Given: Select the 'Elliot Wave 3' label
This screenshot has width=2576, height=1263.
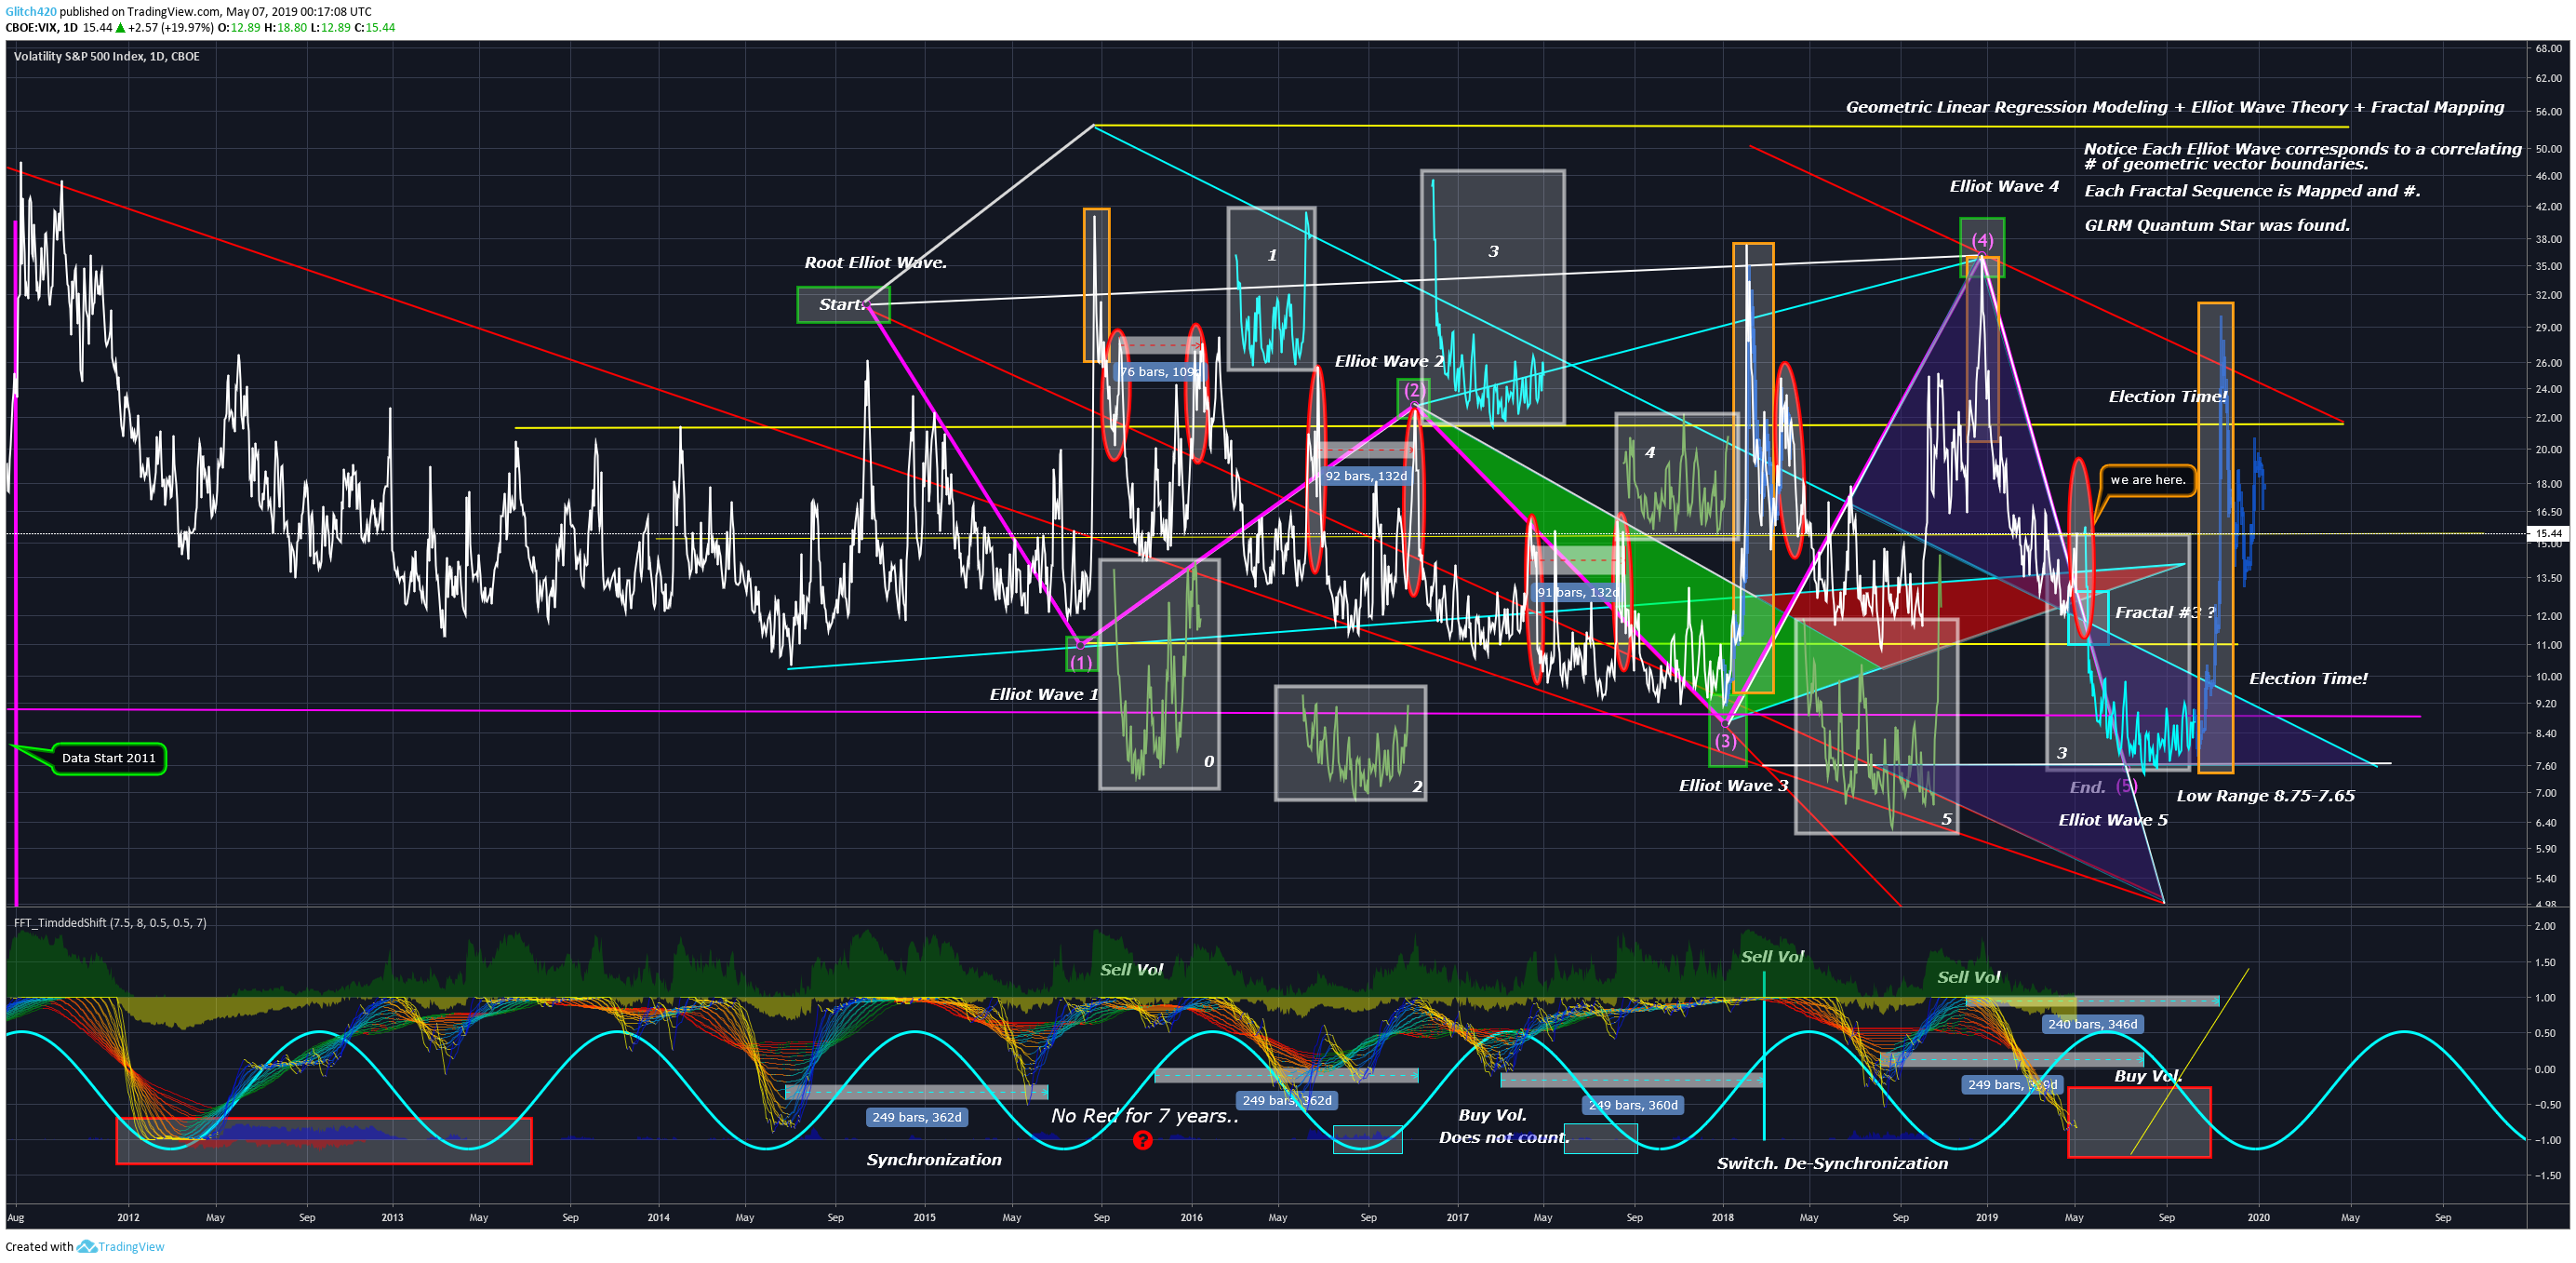Looking at the screenshot, I should coord(1733,785).
